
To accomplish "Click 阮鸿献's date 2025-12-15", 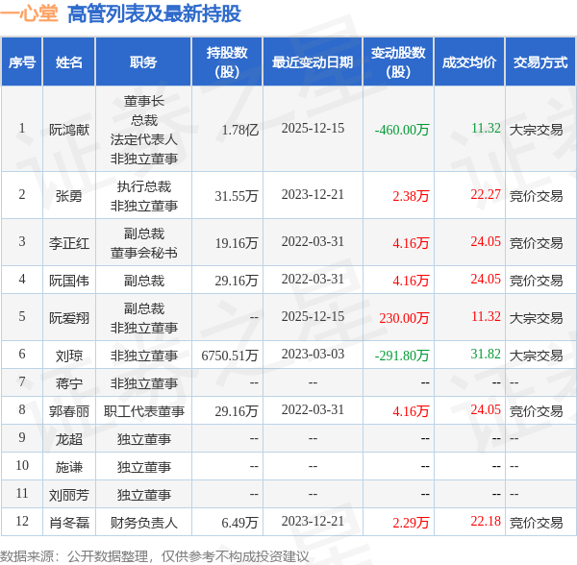I will tap(313, 128).
